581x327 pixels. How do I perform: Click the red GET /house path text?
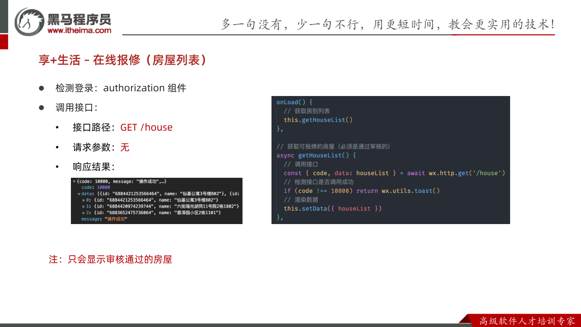tap(147, 127)
